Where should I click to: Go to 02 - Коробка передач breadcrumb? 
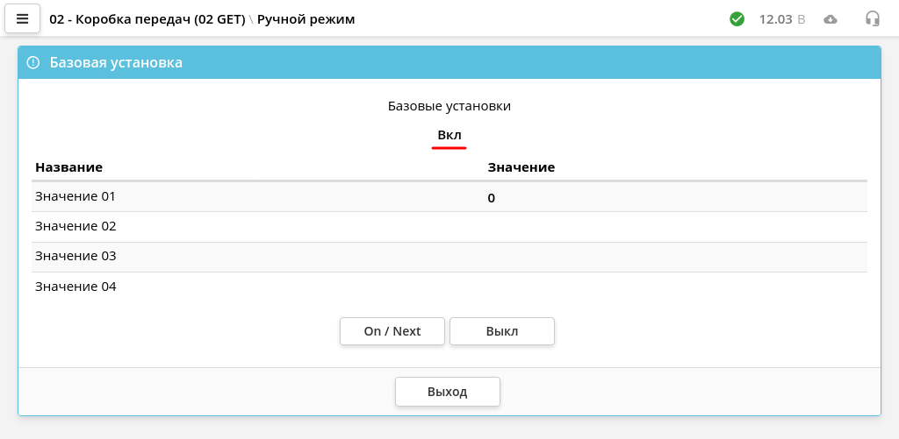[147, 19]
